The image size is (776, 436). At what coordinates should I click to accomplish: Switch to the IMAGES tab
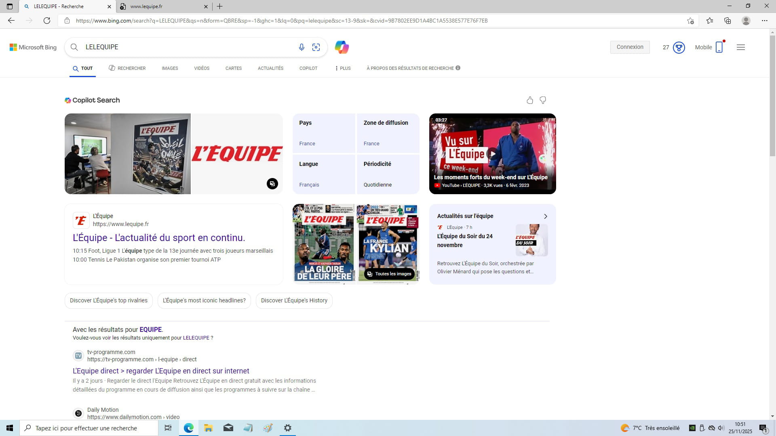(x=170, y=68)
